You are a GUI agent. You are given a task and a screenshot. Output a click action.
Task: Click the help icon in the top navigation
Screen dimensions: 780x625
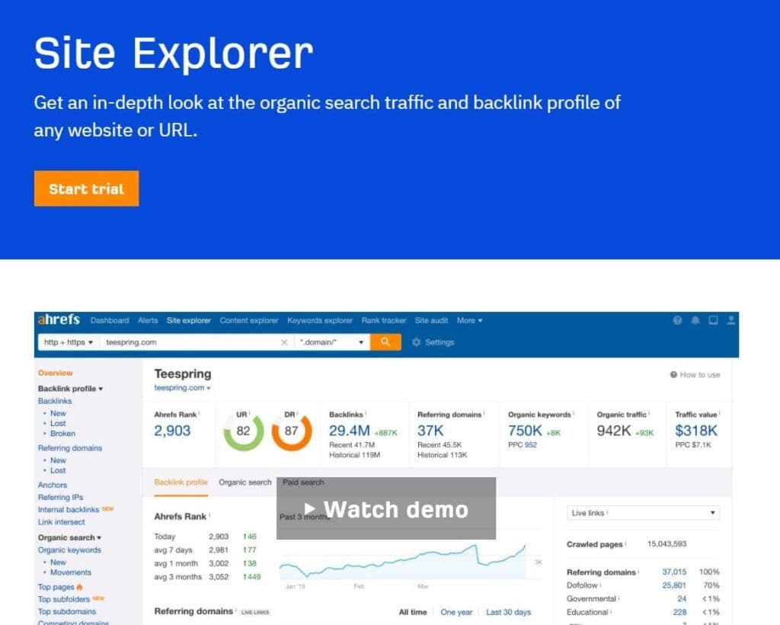click(677, 321)
